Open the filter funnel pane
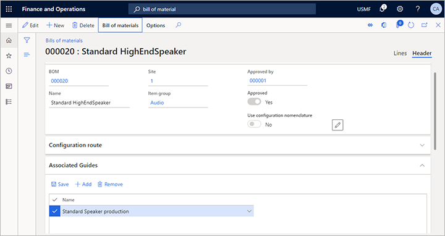Image resolution: width=445 pixels, height=236 pixels. pos(27,40)
